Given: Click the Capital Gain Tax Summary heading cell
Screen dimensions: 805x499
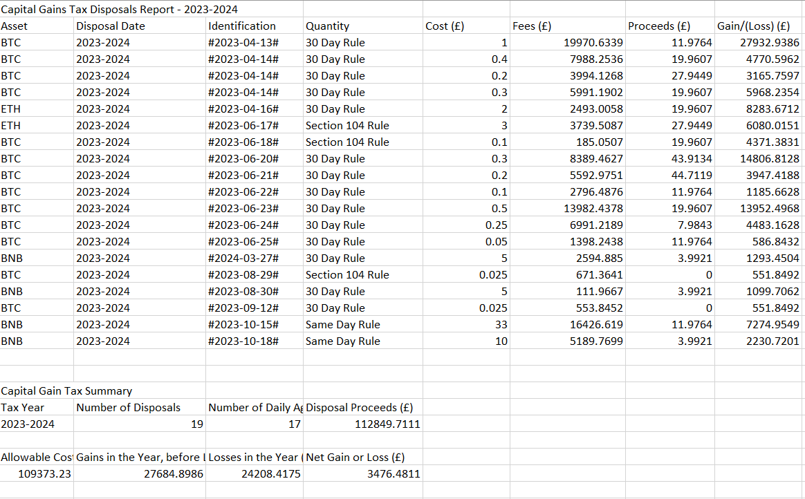Looking at the screenshot, I should click(66, 391).
